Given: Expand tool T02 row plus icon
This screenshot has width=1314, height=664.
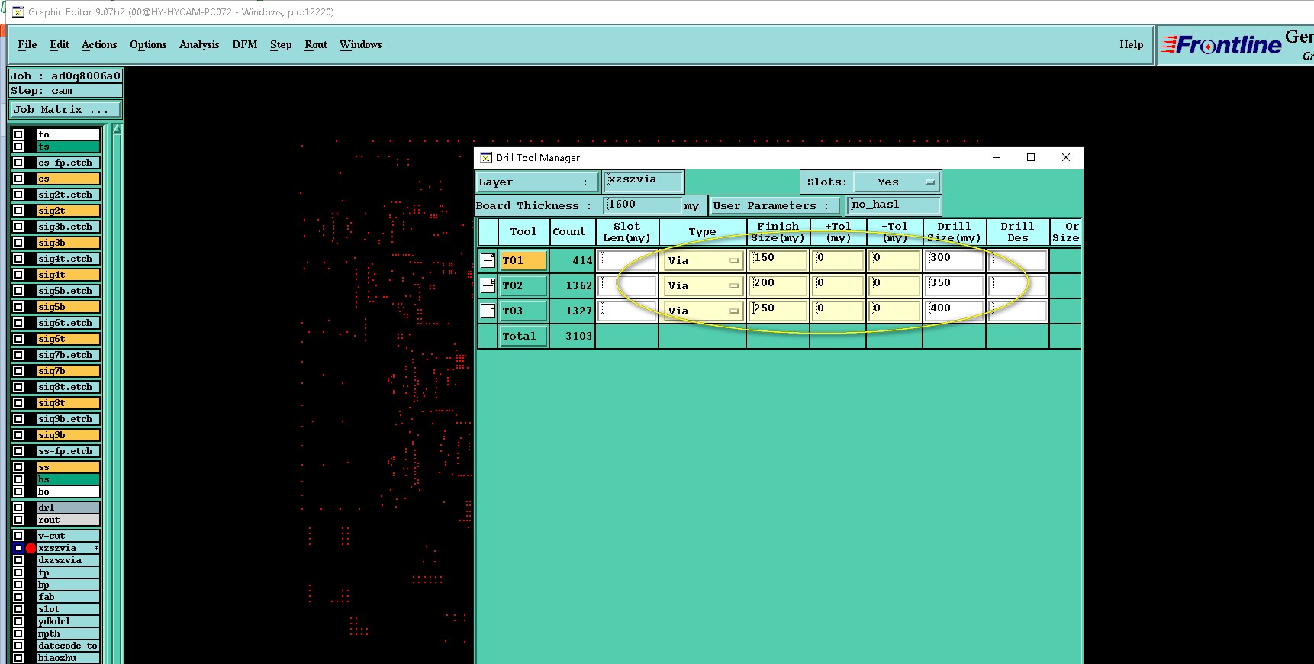Looking at the screenshot, I should coord(488,285).
